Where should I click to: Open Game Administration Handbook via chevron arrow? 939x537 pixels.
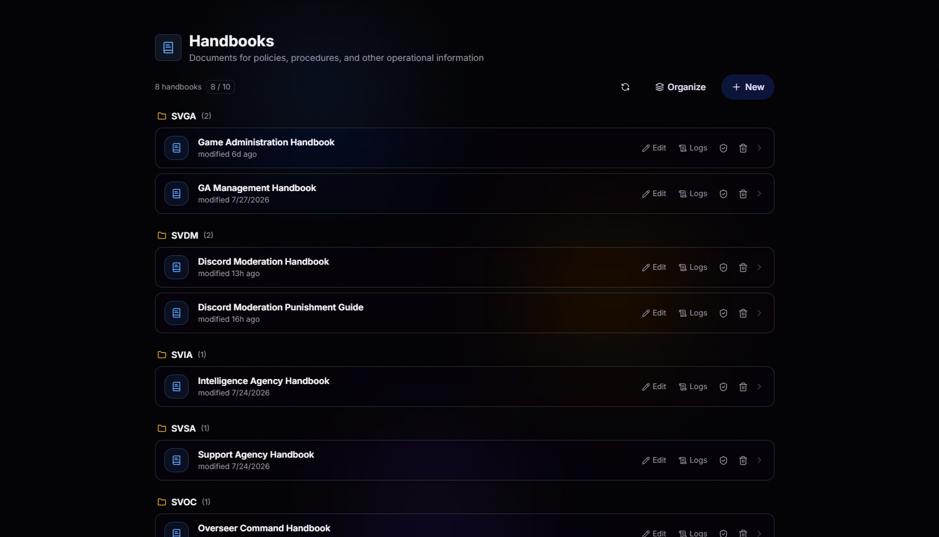[759, 148]
